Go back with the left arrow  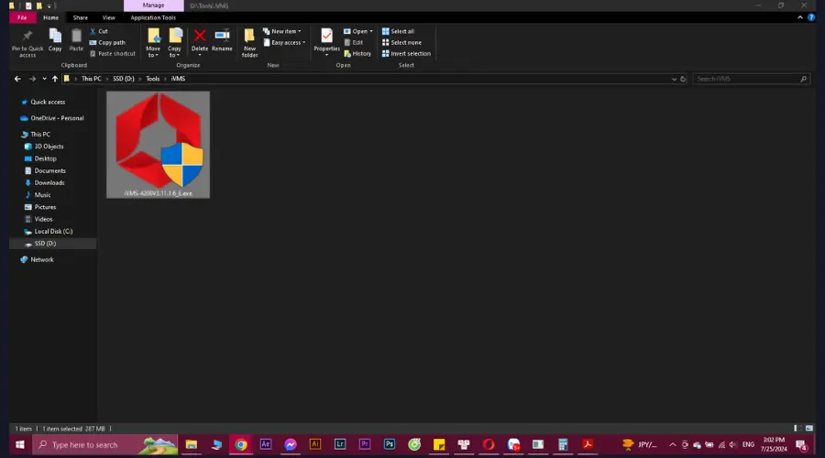17,79
